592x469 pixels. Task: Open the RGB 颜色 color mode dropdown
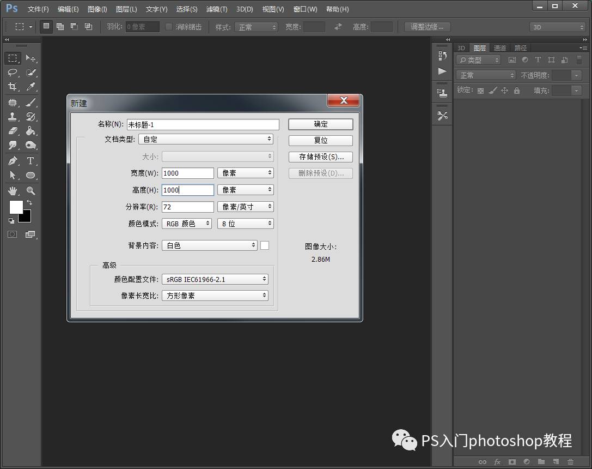click(x=186, y=224)
